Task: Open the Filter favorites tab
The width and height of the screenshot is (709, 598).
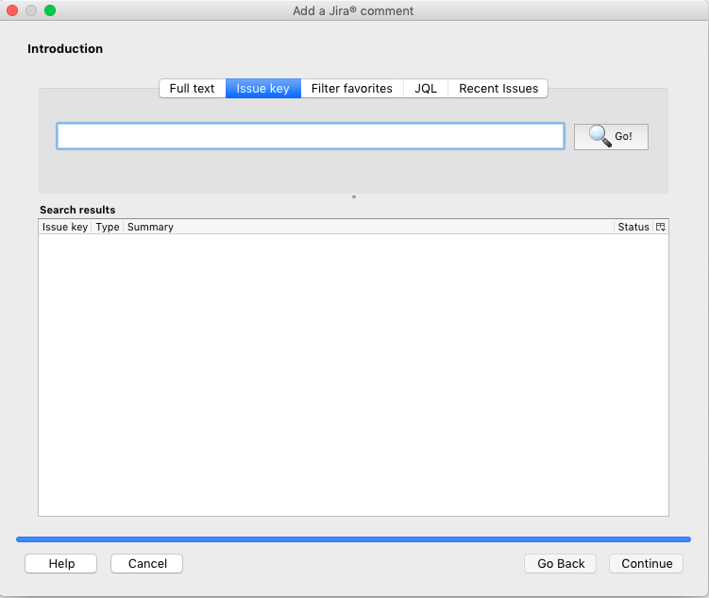Action: (x=351, y=88)
